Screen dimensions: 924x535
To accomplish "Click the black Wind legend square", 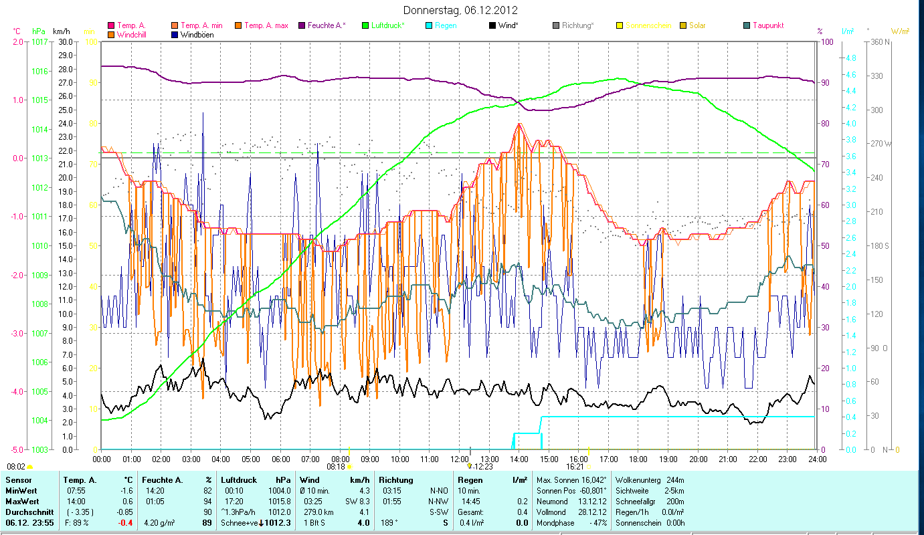I will click(492, 26).
